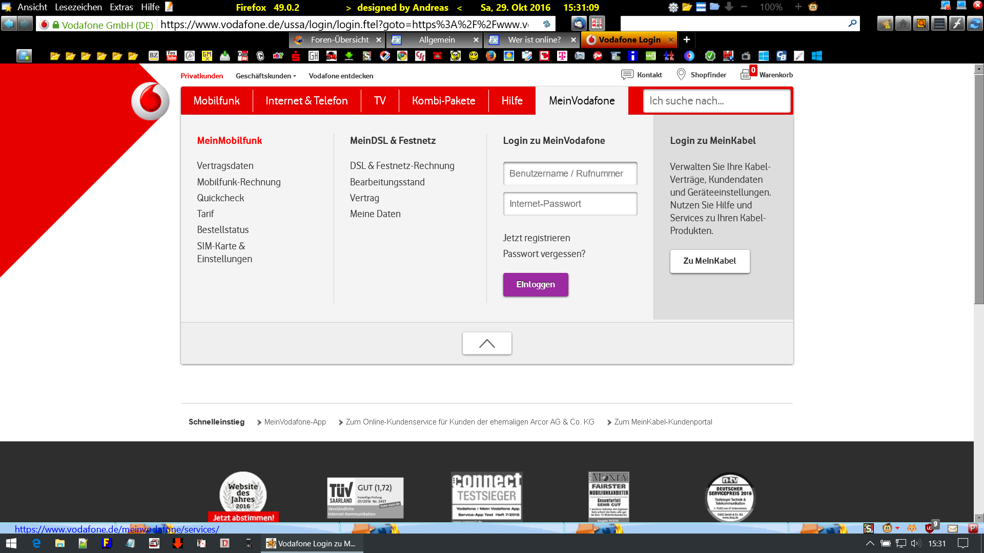
Task: Click the Shopfinder location pin icon
Action: pos(681,75)
